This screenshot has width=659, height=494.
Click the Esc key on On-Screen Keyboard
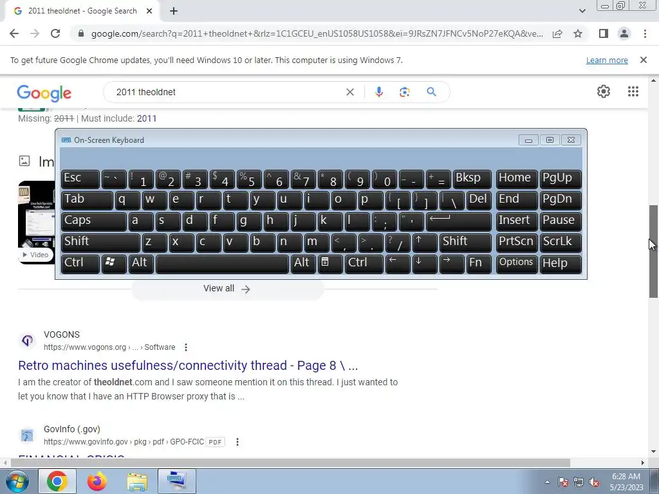coord(80,179)
